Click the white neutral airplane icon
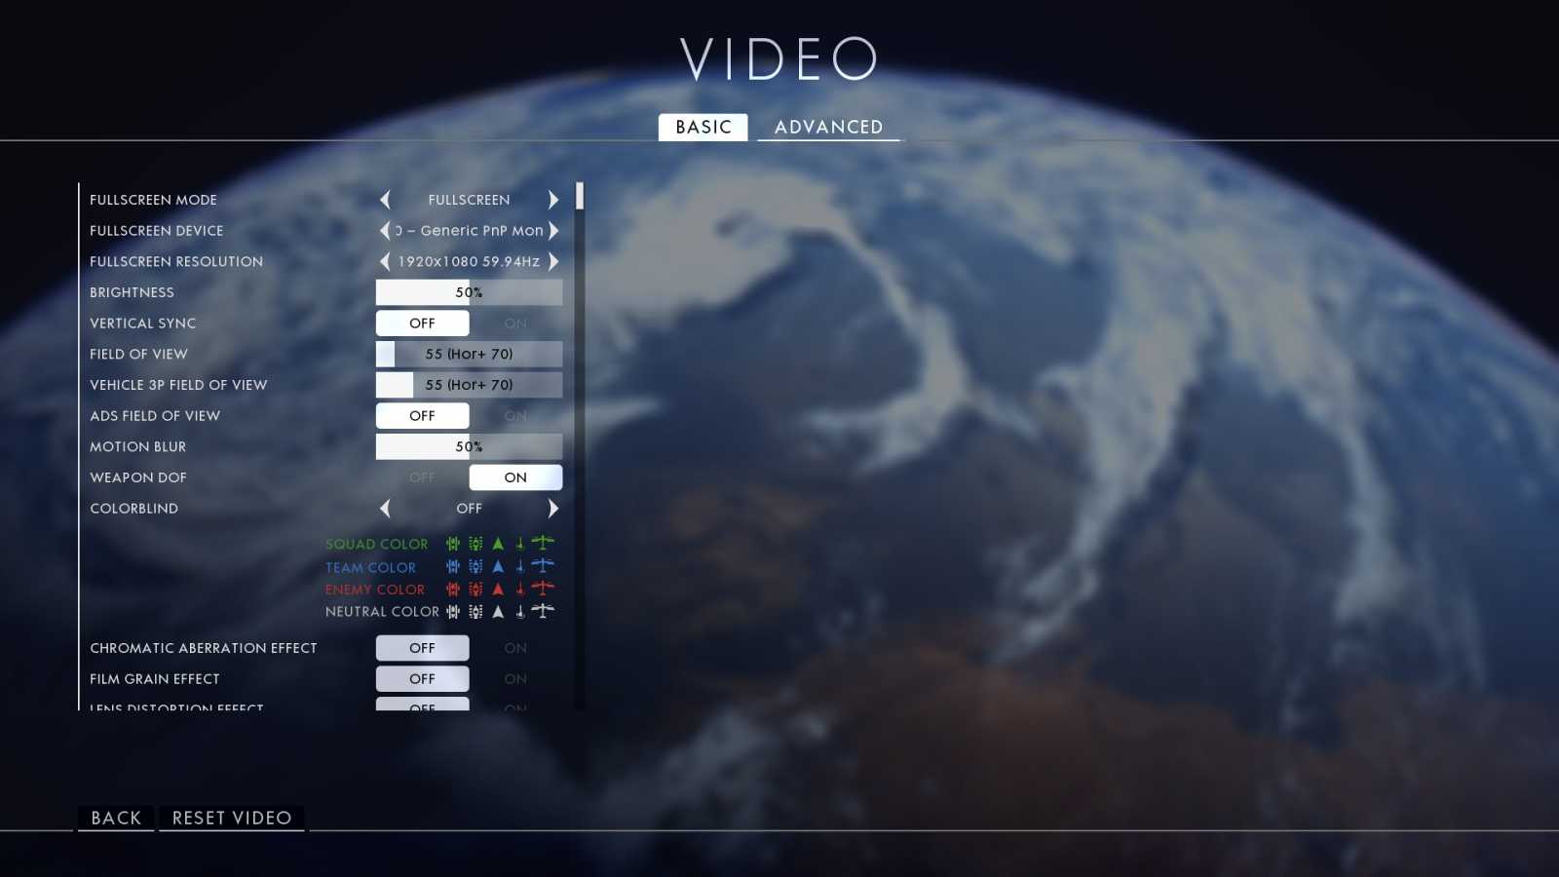 pyautogui.click(x=543, y=611)
